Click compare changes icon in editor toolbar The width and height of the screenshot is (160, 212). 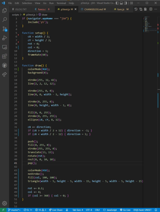coord(141,9)
